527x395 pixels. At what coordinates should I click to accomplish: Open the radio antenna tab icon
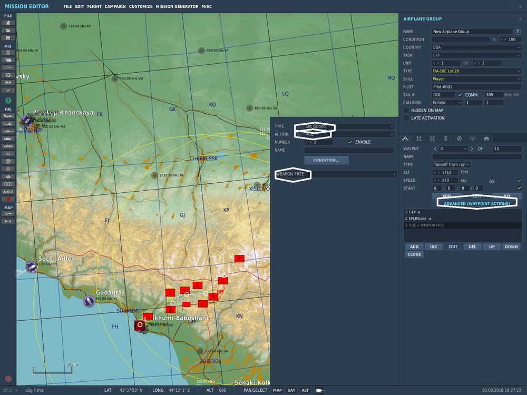coord(472,139)
